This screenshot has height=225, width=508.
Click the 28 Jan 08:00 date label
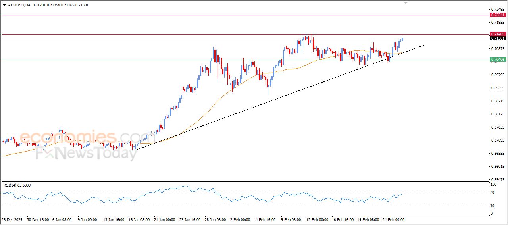pyautogui.click(x=215, y=219)
